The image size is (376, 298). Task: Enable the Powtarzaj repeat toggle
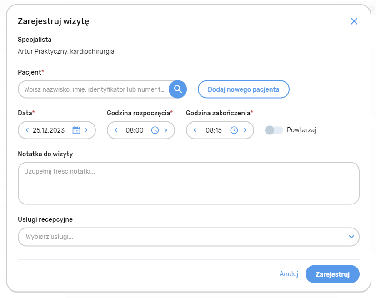tap(274, 130)
